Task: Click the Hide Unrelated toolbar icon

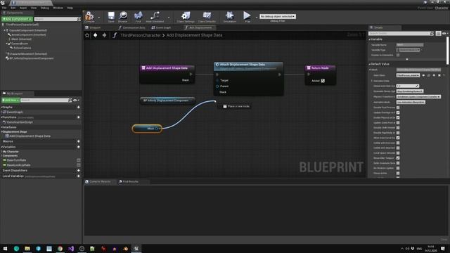Action: [155, 17]
